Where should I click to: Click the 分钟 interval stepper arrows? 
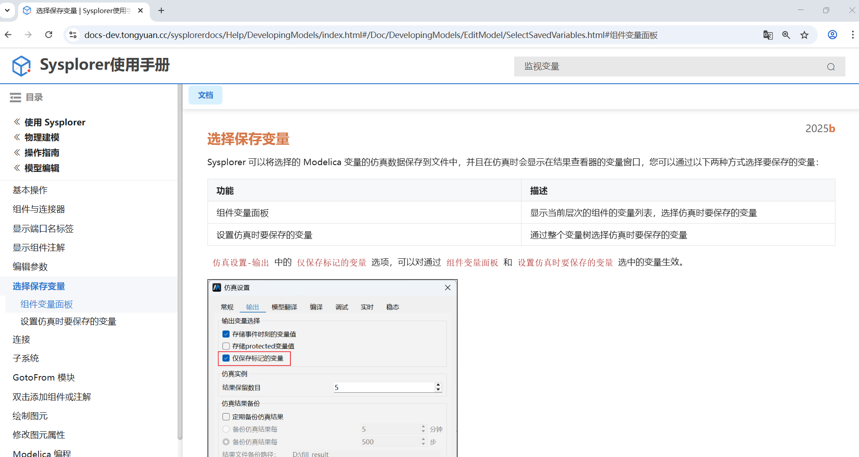424,429
